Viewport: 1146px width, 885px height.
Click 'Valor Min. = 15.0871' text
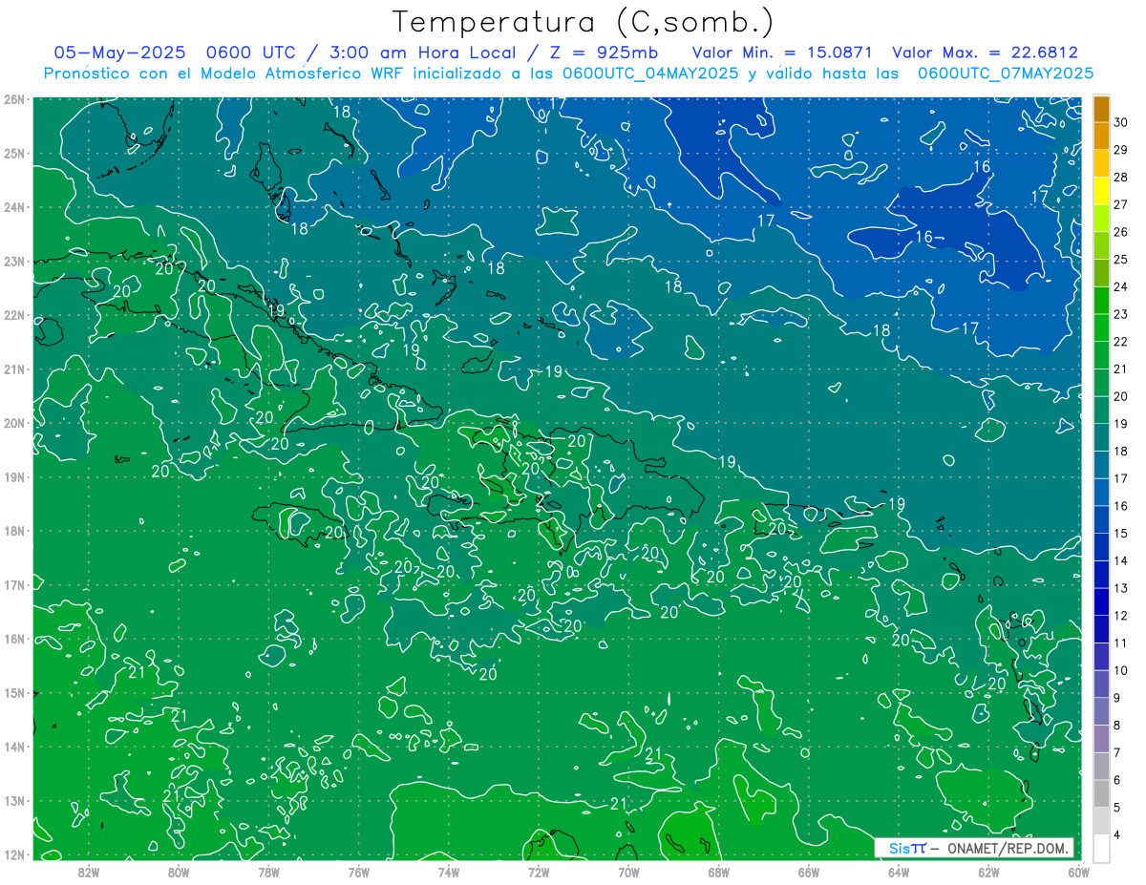782,53
